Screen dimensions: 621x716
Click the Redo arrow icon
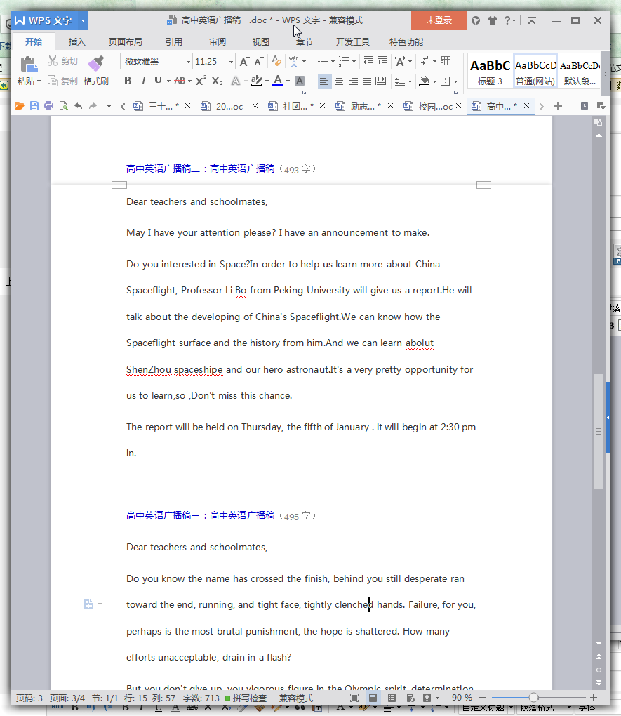93,107
